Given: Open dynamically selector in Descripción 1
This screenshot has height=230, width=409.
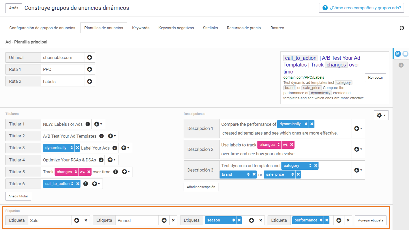Looking at the screenshot, I should coord(293,124).
